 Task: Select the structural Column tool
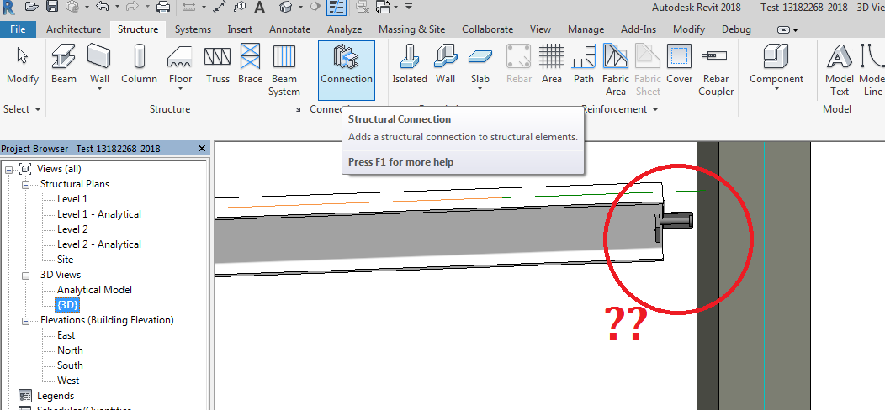pos(140,65)
